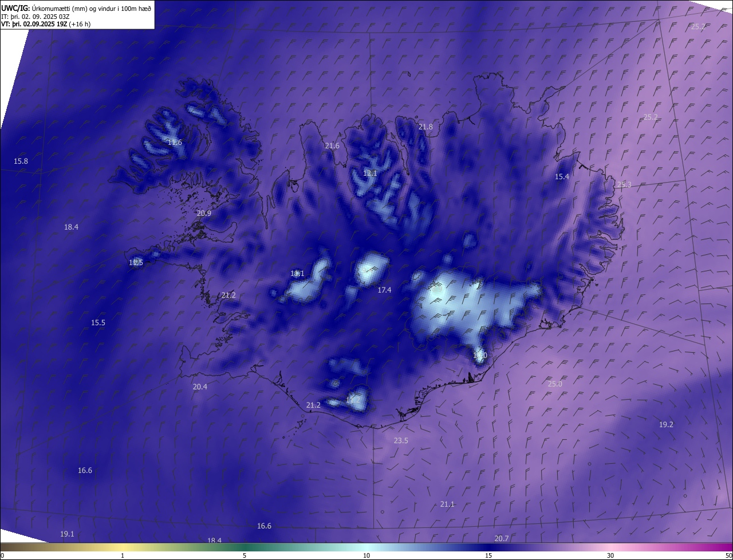Click the 50 tick label on the colour scale

(728, 555)
